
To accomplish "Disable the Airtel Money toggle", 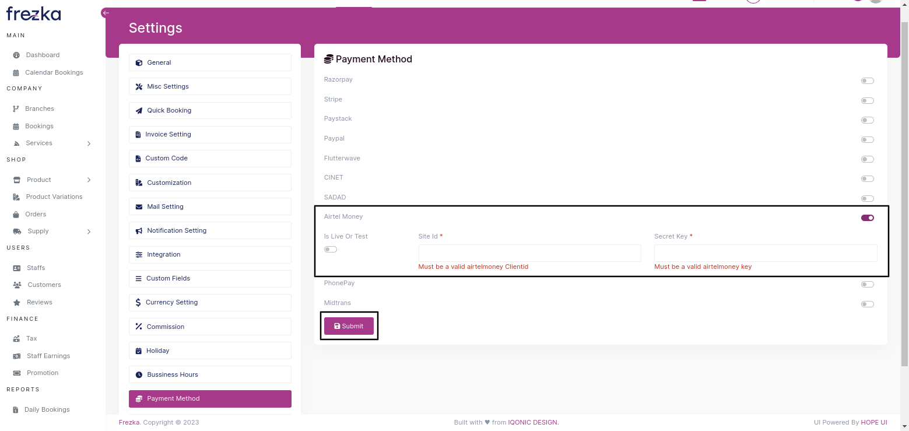I will (868, 218).
